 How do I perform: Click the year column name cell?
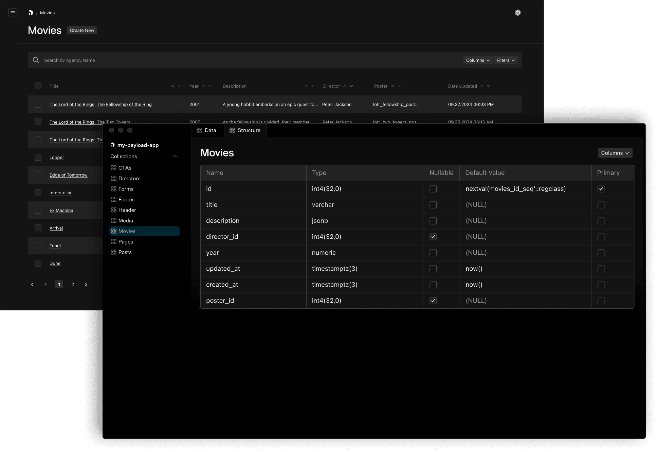(253, 253)
